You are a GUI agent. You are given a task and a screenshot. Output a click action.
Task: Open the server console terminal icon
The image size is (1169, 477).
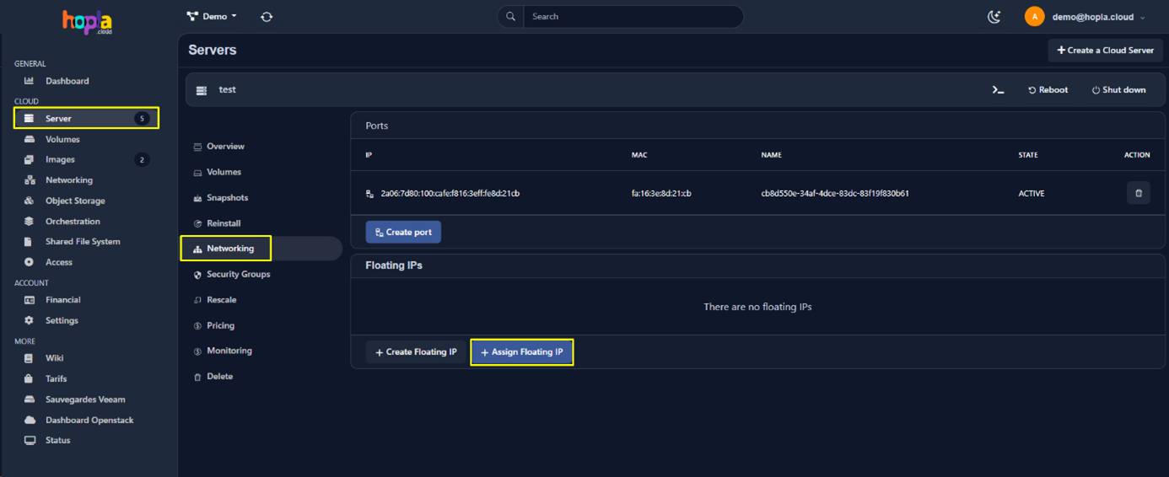click(x=998, y=90)
